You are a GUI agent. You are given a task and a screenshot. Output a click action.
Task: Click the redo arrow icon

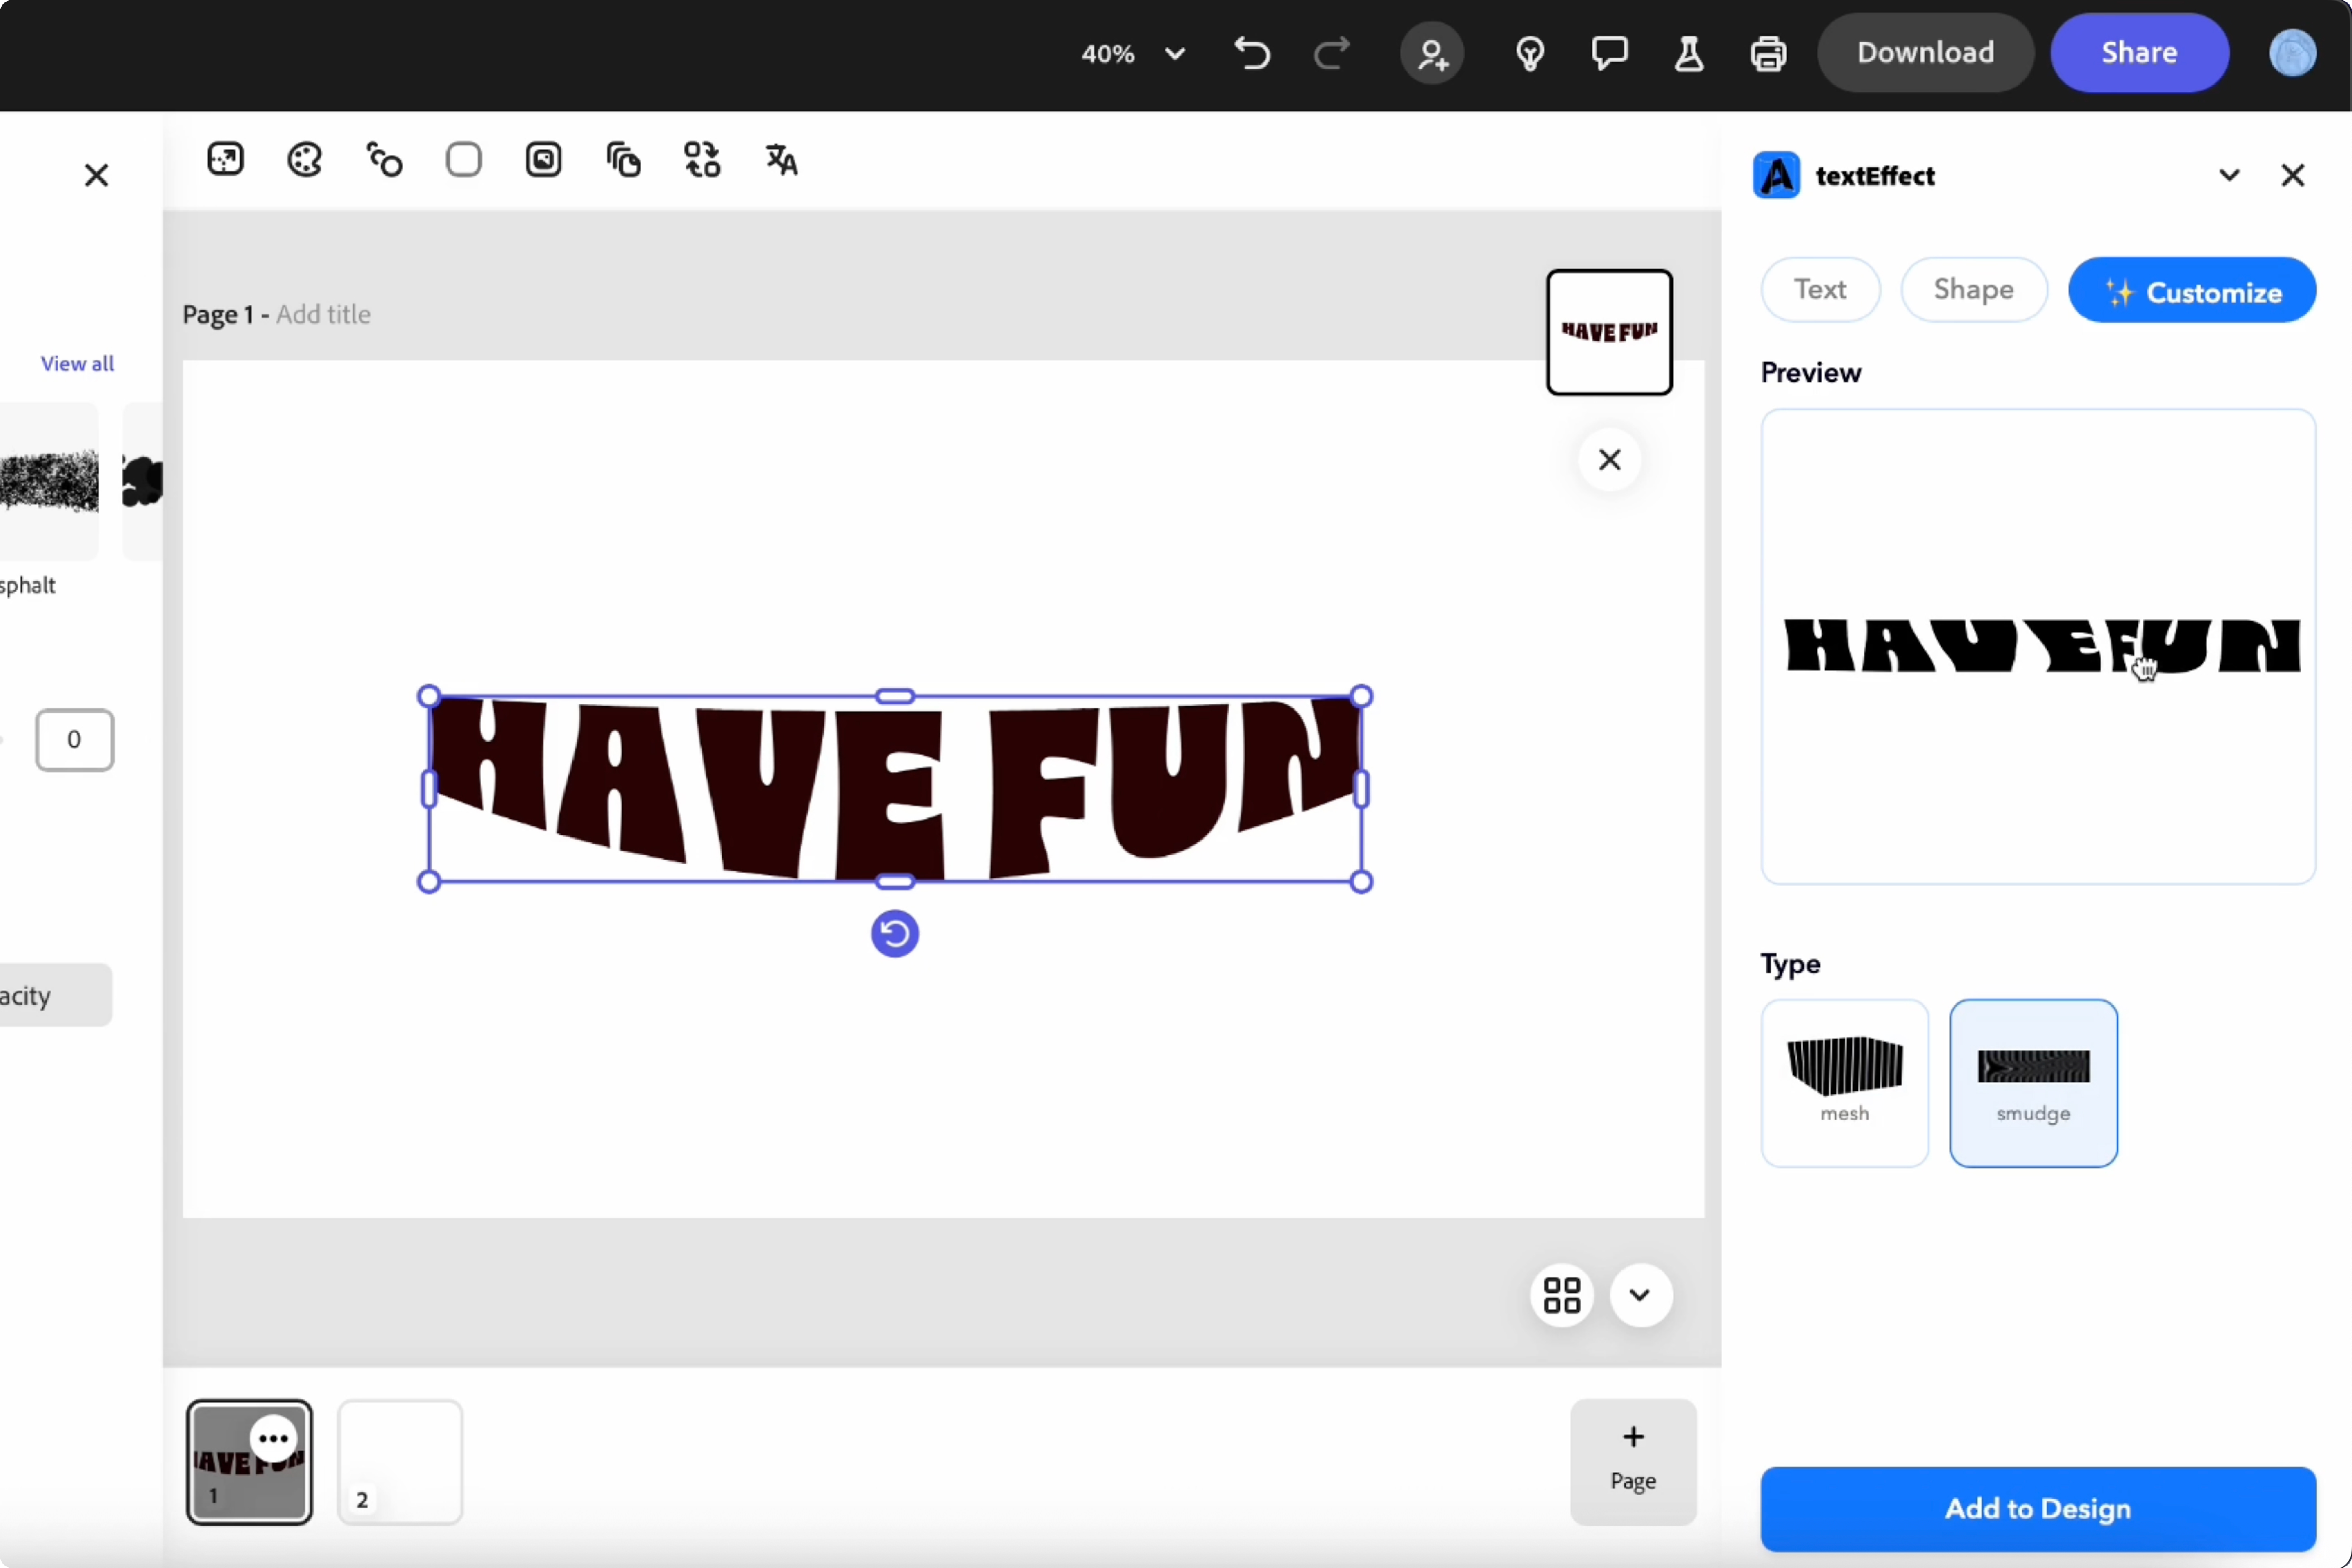coord(1331,53)
